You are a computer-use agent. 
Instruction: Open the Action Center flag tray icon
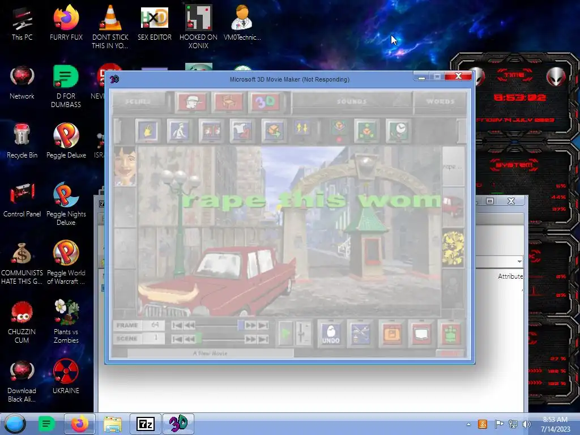[498, 424]
